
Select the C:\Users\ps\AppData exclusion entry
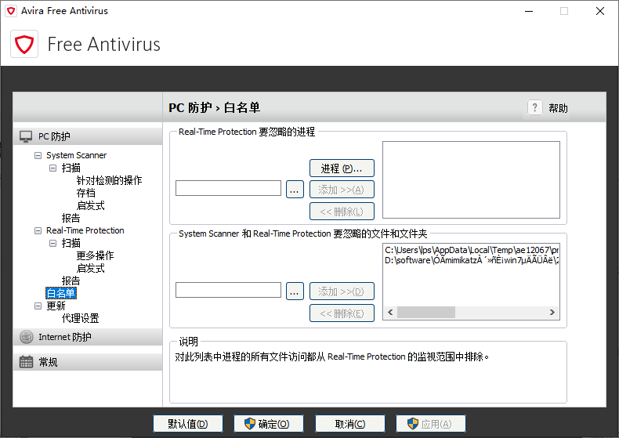click(x=472, y=250)
